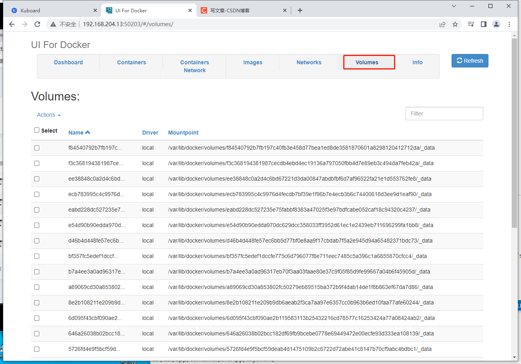This screenshot has width=521, height=364.
Task: Open the tab search chevron in title bar
Action: pos(454,6)
